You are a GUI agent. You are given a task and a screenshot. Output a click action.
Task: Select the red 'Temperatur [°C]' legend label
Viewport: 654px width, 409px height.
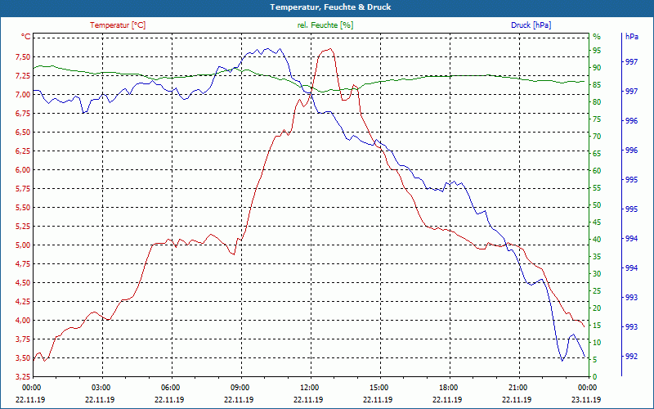tap(118, 25)
